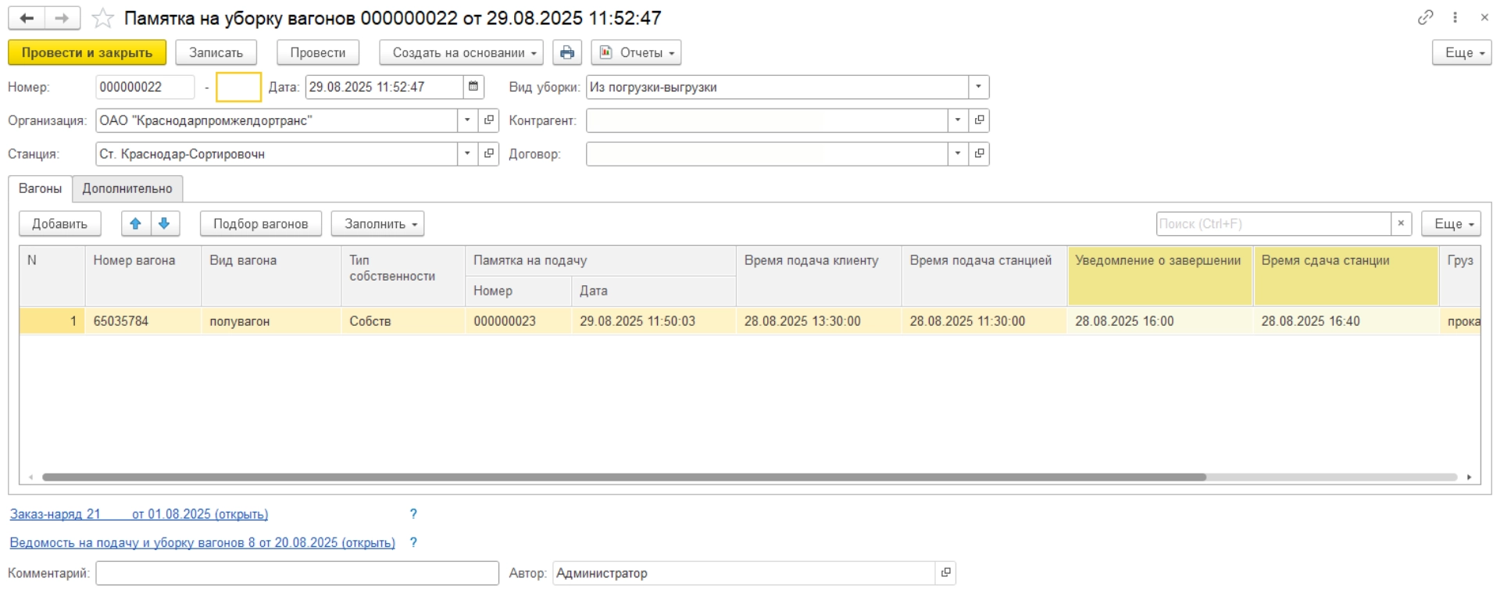This screenshot has height=590, width=1500.
Task: Go back with the left arrow button
Action: coord(27,18)
